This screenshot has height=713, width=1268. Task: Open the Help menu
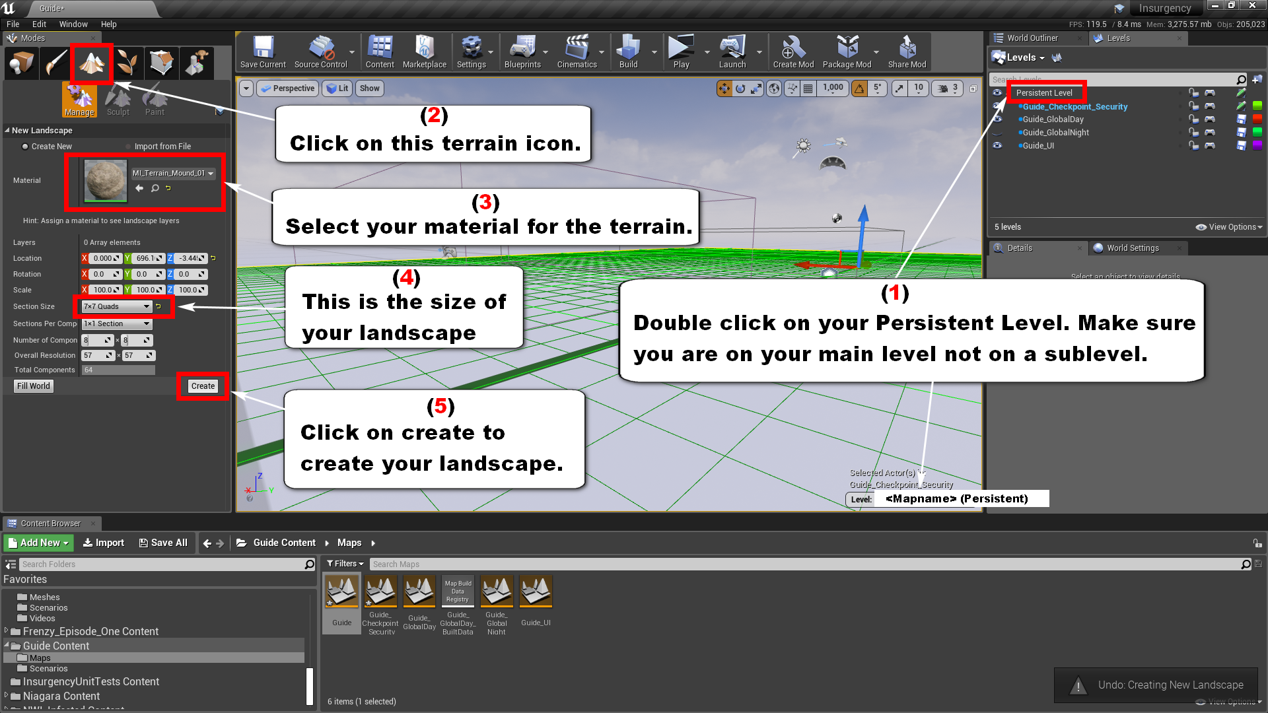tap(109, 24)
